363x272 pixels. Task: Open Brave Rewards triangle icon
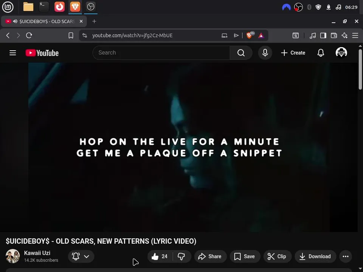261,36
